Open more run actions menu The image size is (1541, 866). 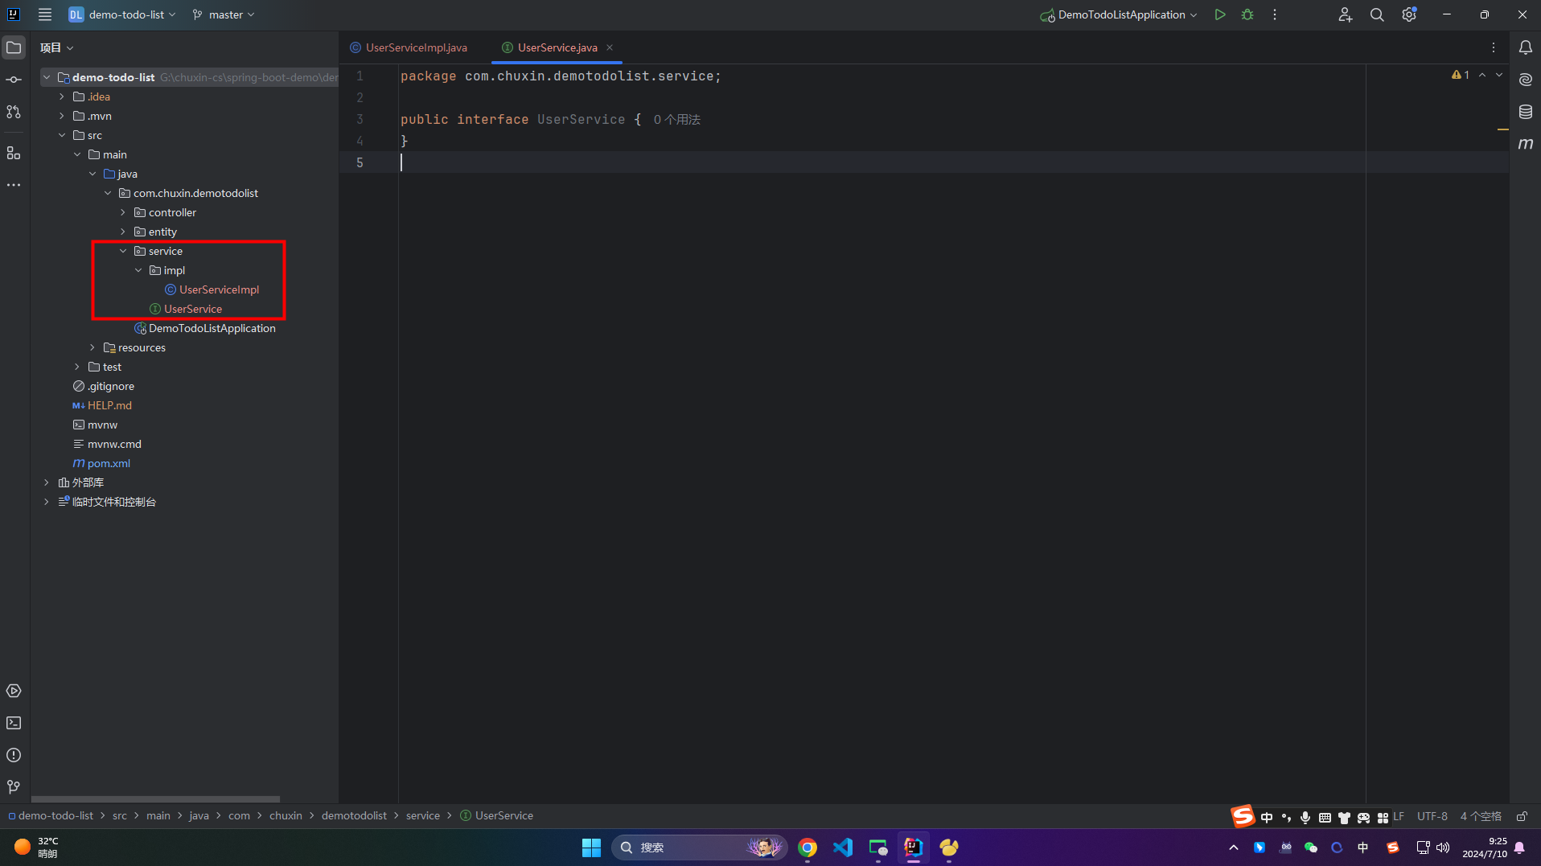(1275, 14)
